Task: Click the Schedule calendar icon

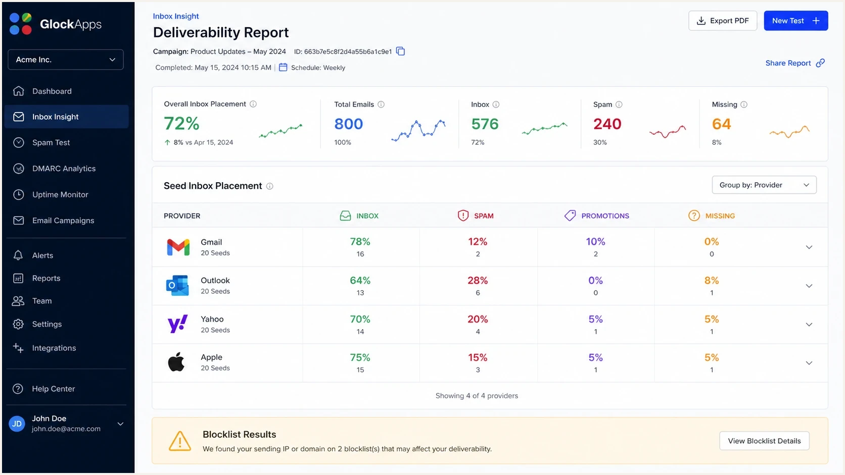Action: click(283, 67)
